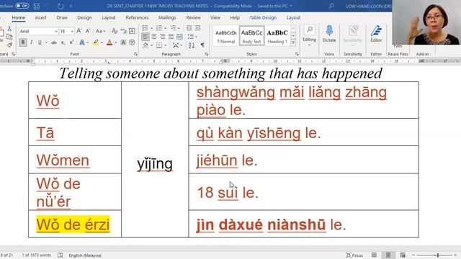Toggle Superscript formatting
Image resolution: width=461 pixels, height=259 pixels.
point(71,42)
